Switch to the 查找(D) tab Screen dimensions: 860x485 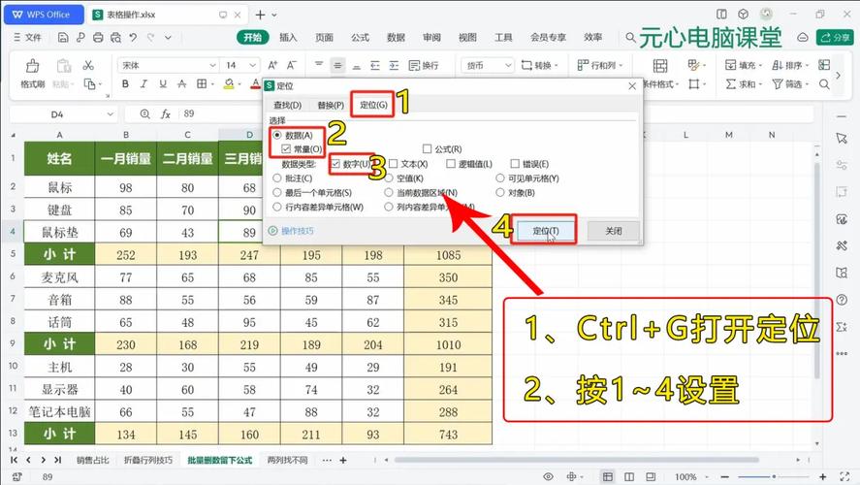[x=287, y=105]
